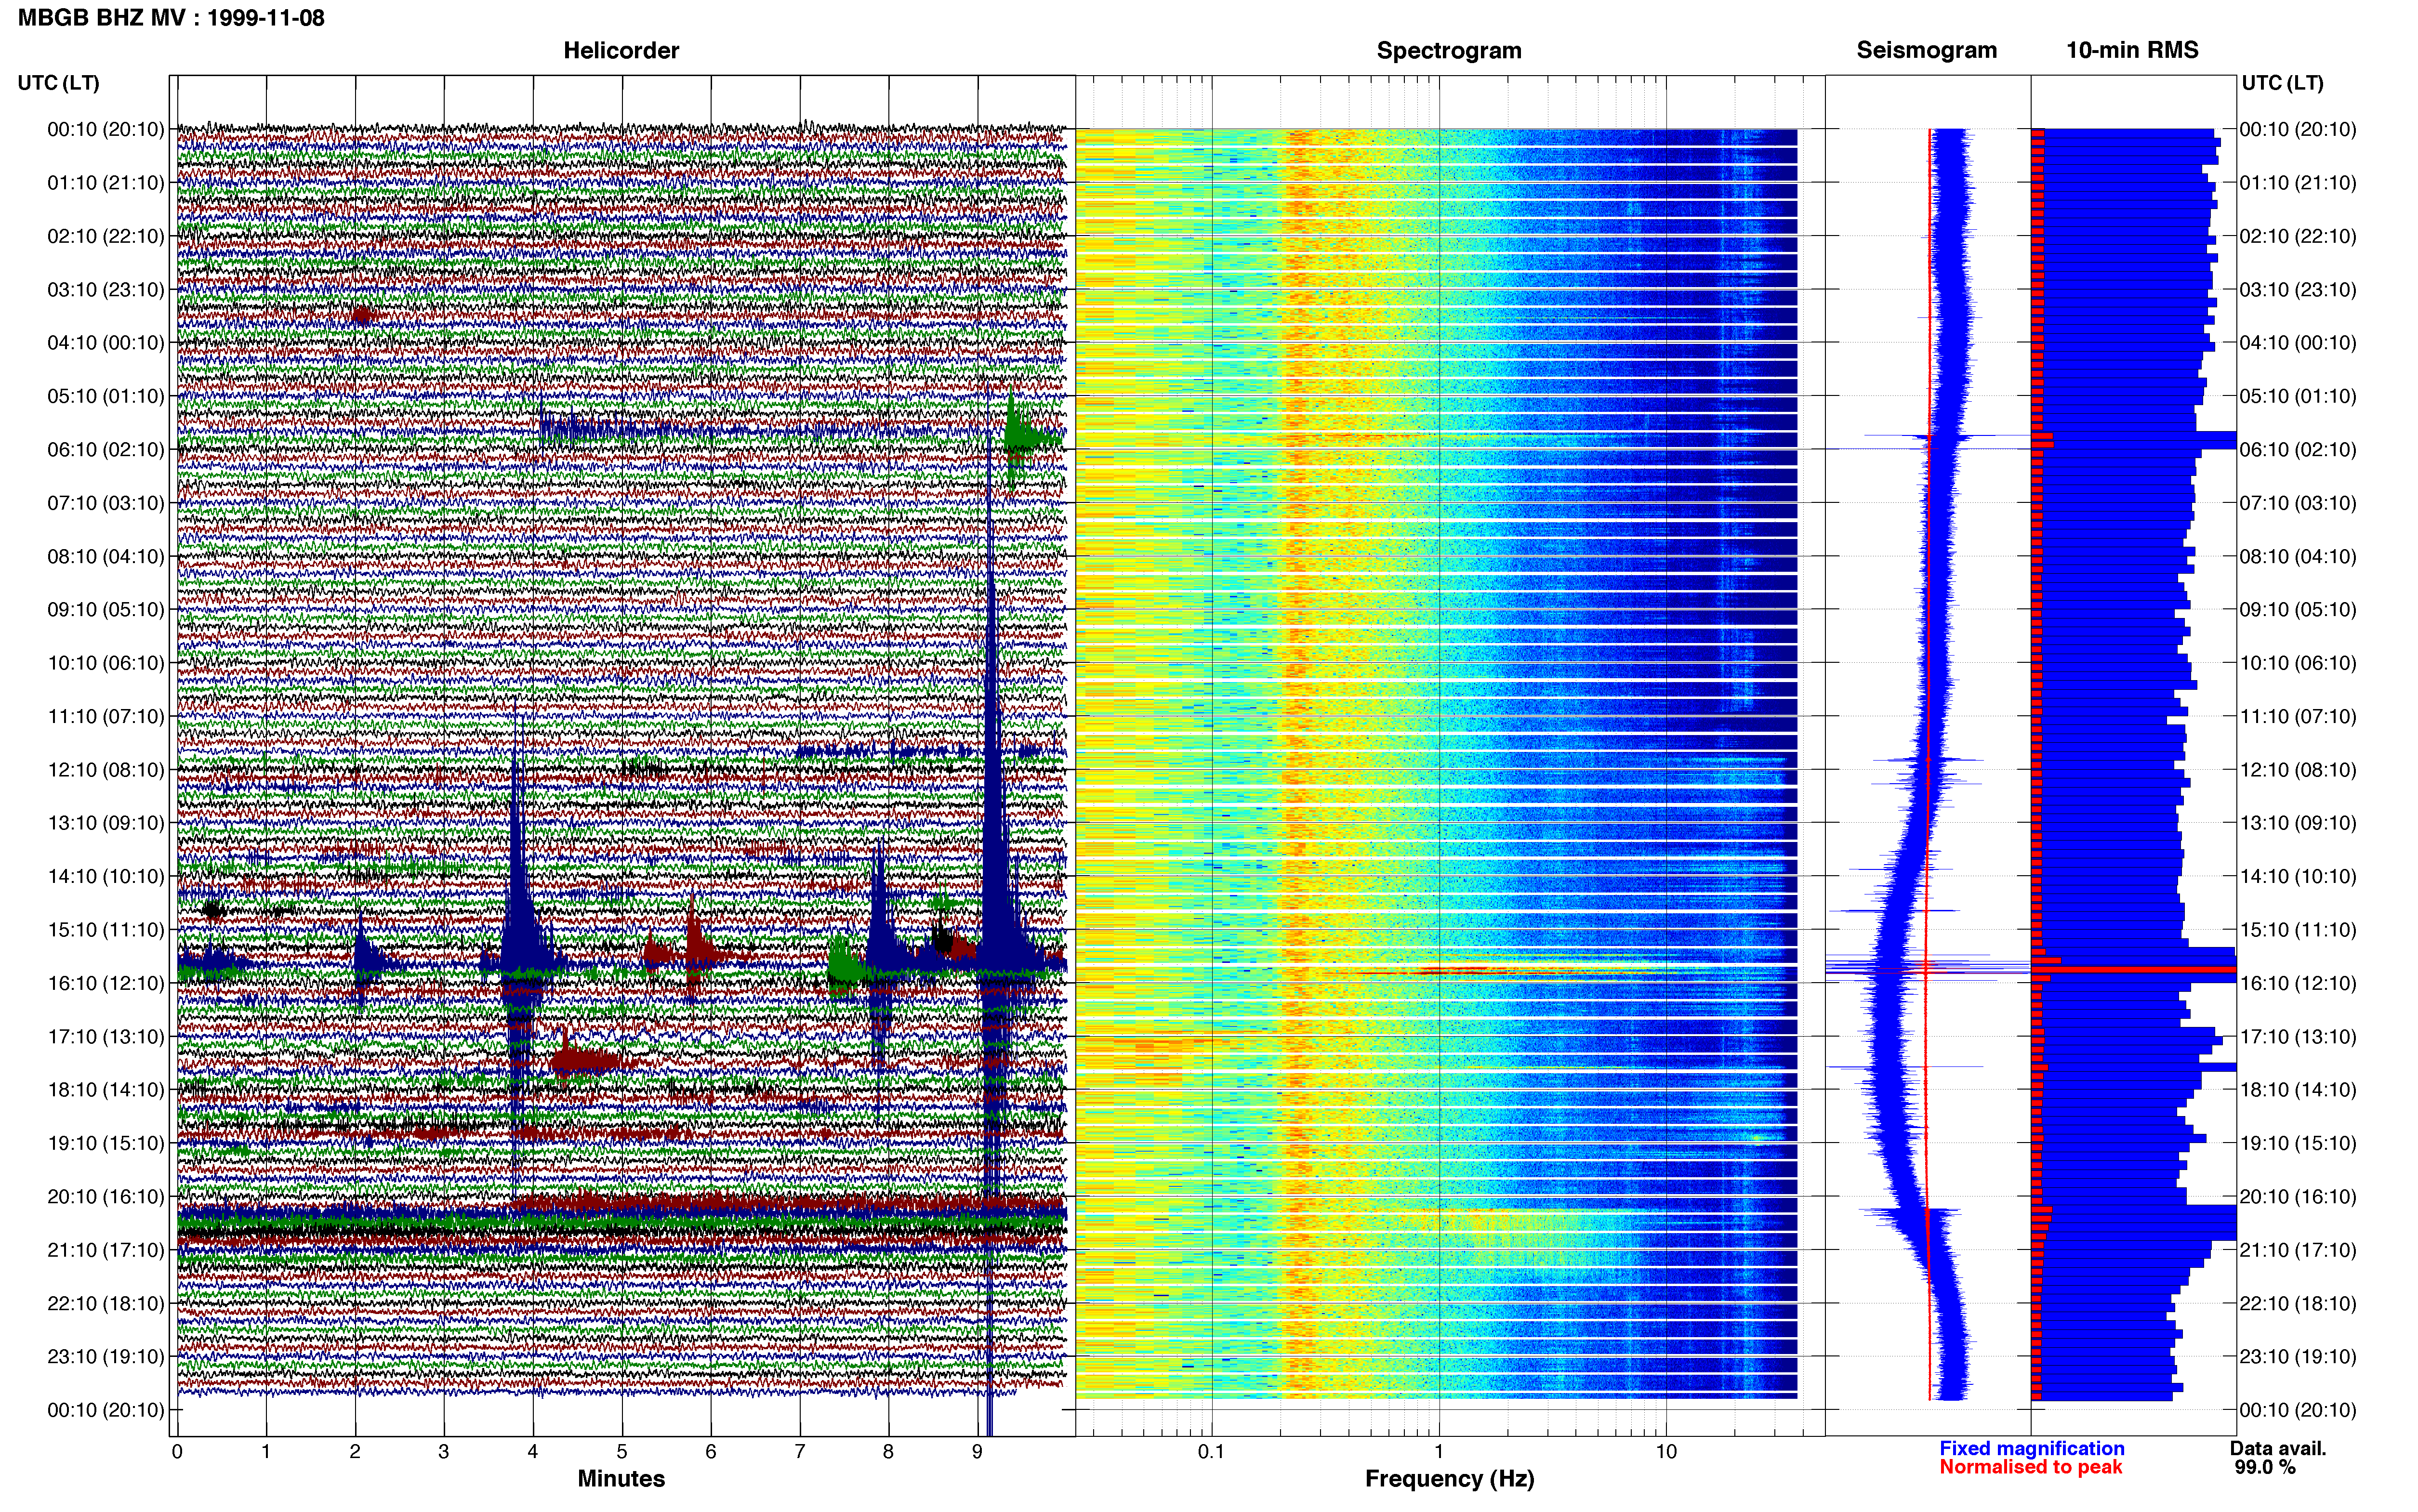
Task: Select the 'Spectrogram' panel heading
Action: pyautogui.click(x=1449, y=50)
